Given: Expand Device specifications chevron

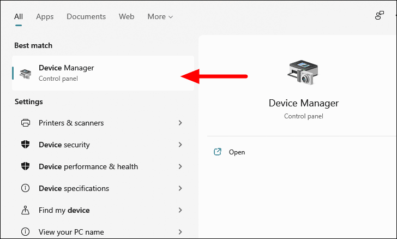Looking at the screenshot, I should pyautogui.click(x=181, y=188).
